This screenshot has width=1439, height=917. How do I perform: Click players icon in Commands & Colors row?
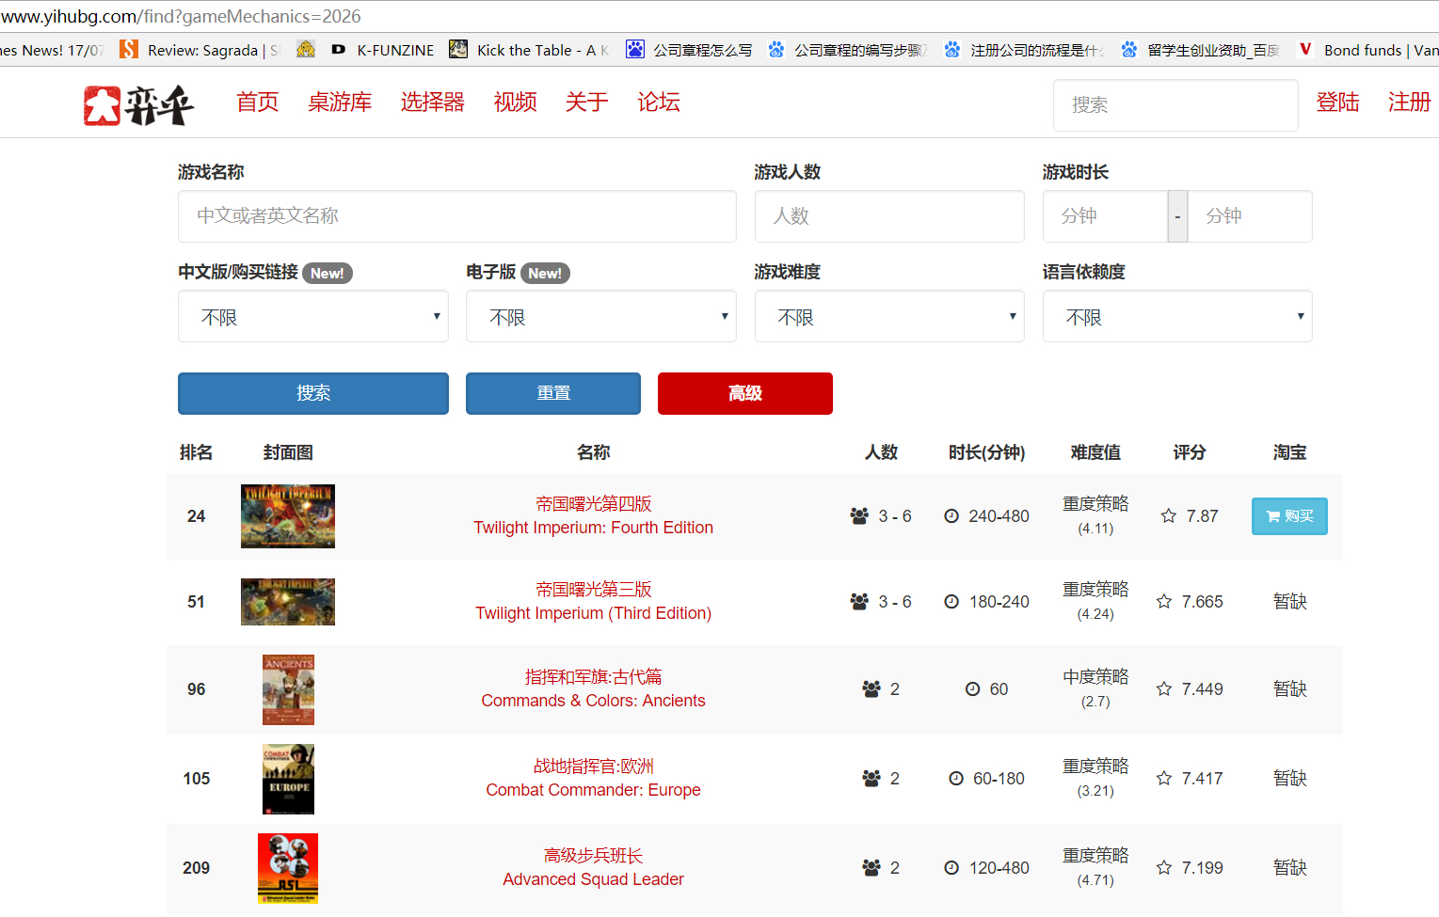(x=871, y=689)
